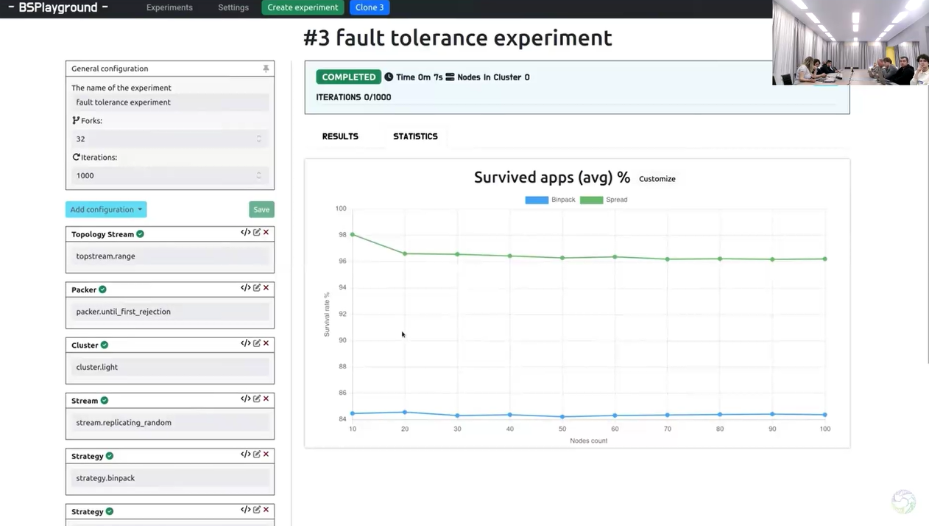The width and height of the screenshot is (929, 526).
Task: Click the experiment name input field
Action: 170,102
